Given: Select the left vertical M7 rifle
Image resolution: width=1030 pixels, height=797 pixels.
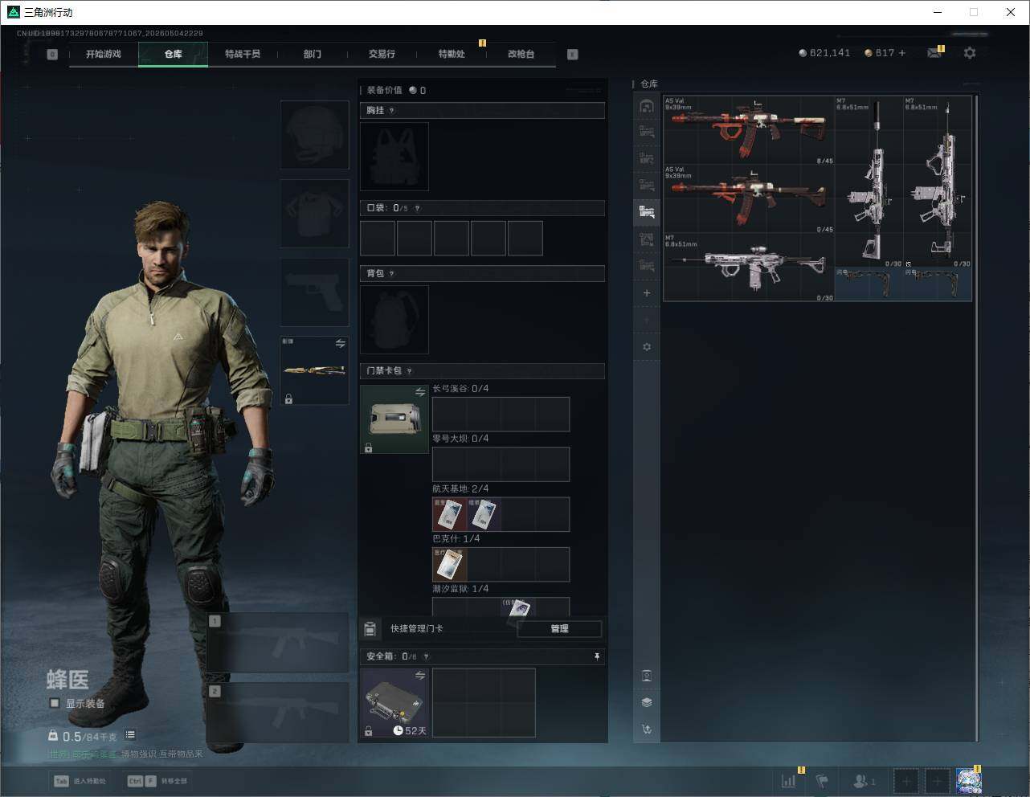Looking at the screenshot, I should [869, 182].
